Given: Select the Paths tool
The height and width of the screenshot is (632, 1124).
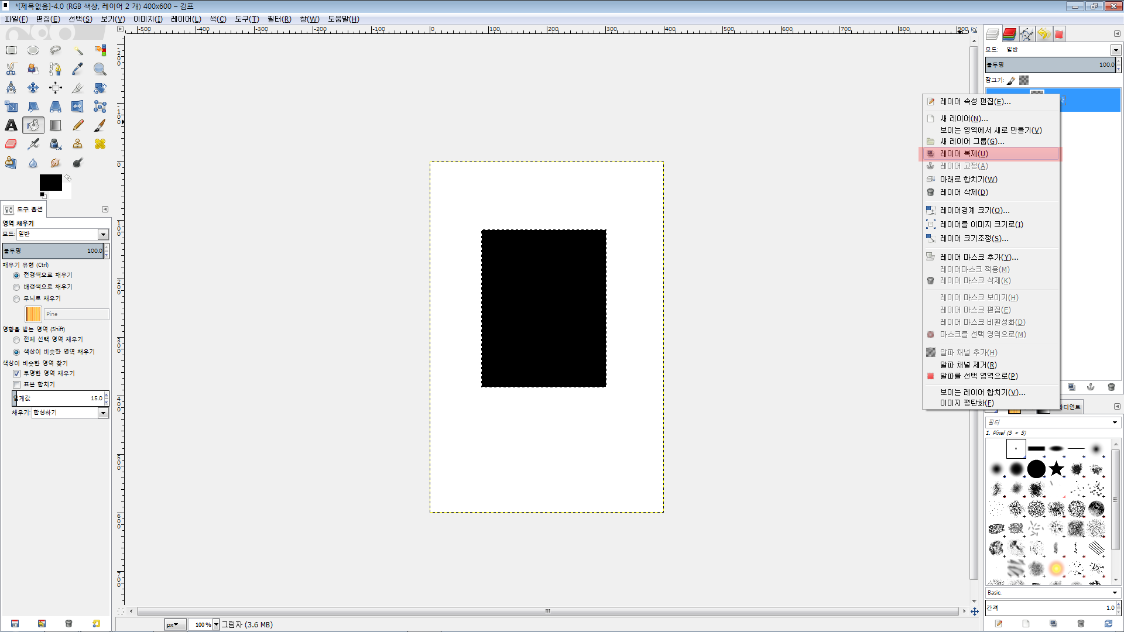Looking at the screenshot, I should coord(56,69).
